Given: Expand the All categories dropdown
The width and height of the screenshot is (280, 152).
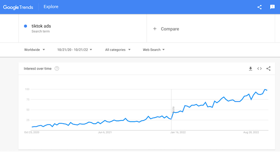Looking at the screenshot, I should pos(118,50).
